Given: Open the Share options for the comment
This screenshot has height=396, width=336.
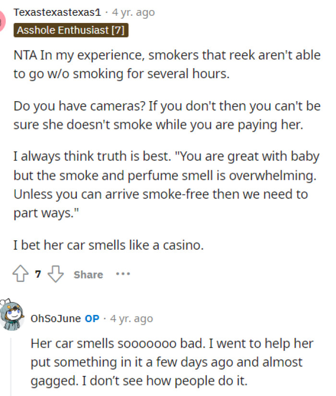Looking at the screenshot, I should pos(88,274).
